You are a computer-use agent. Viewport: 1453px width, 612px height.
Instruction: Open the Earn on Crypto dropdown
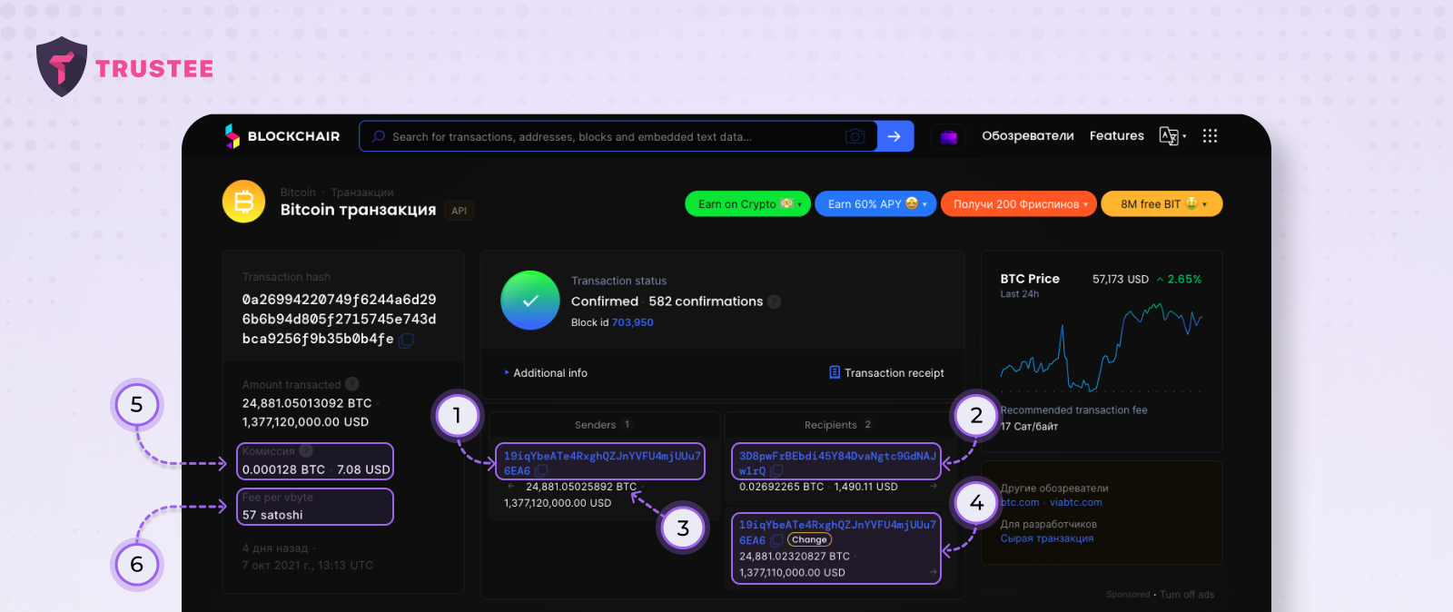(x=747, y=204)
